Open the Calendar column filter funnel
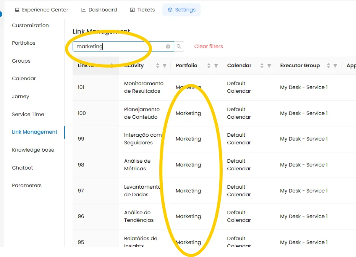This screenshot has width=356, height=257. point(269,66)
